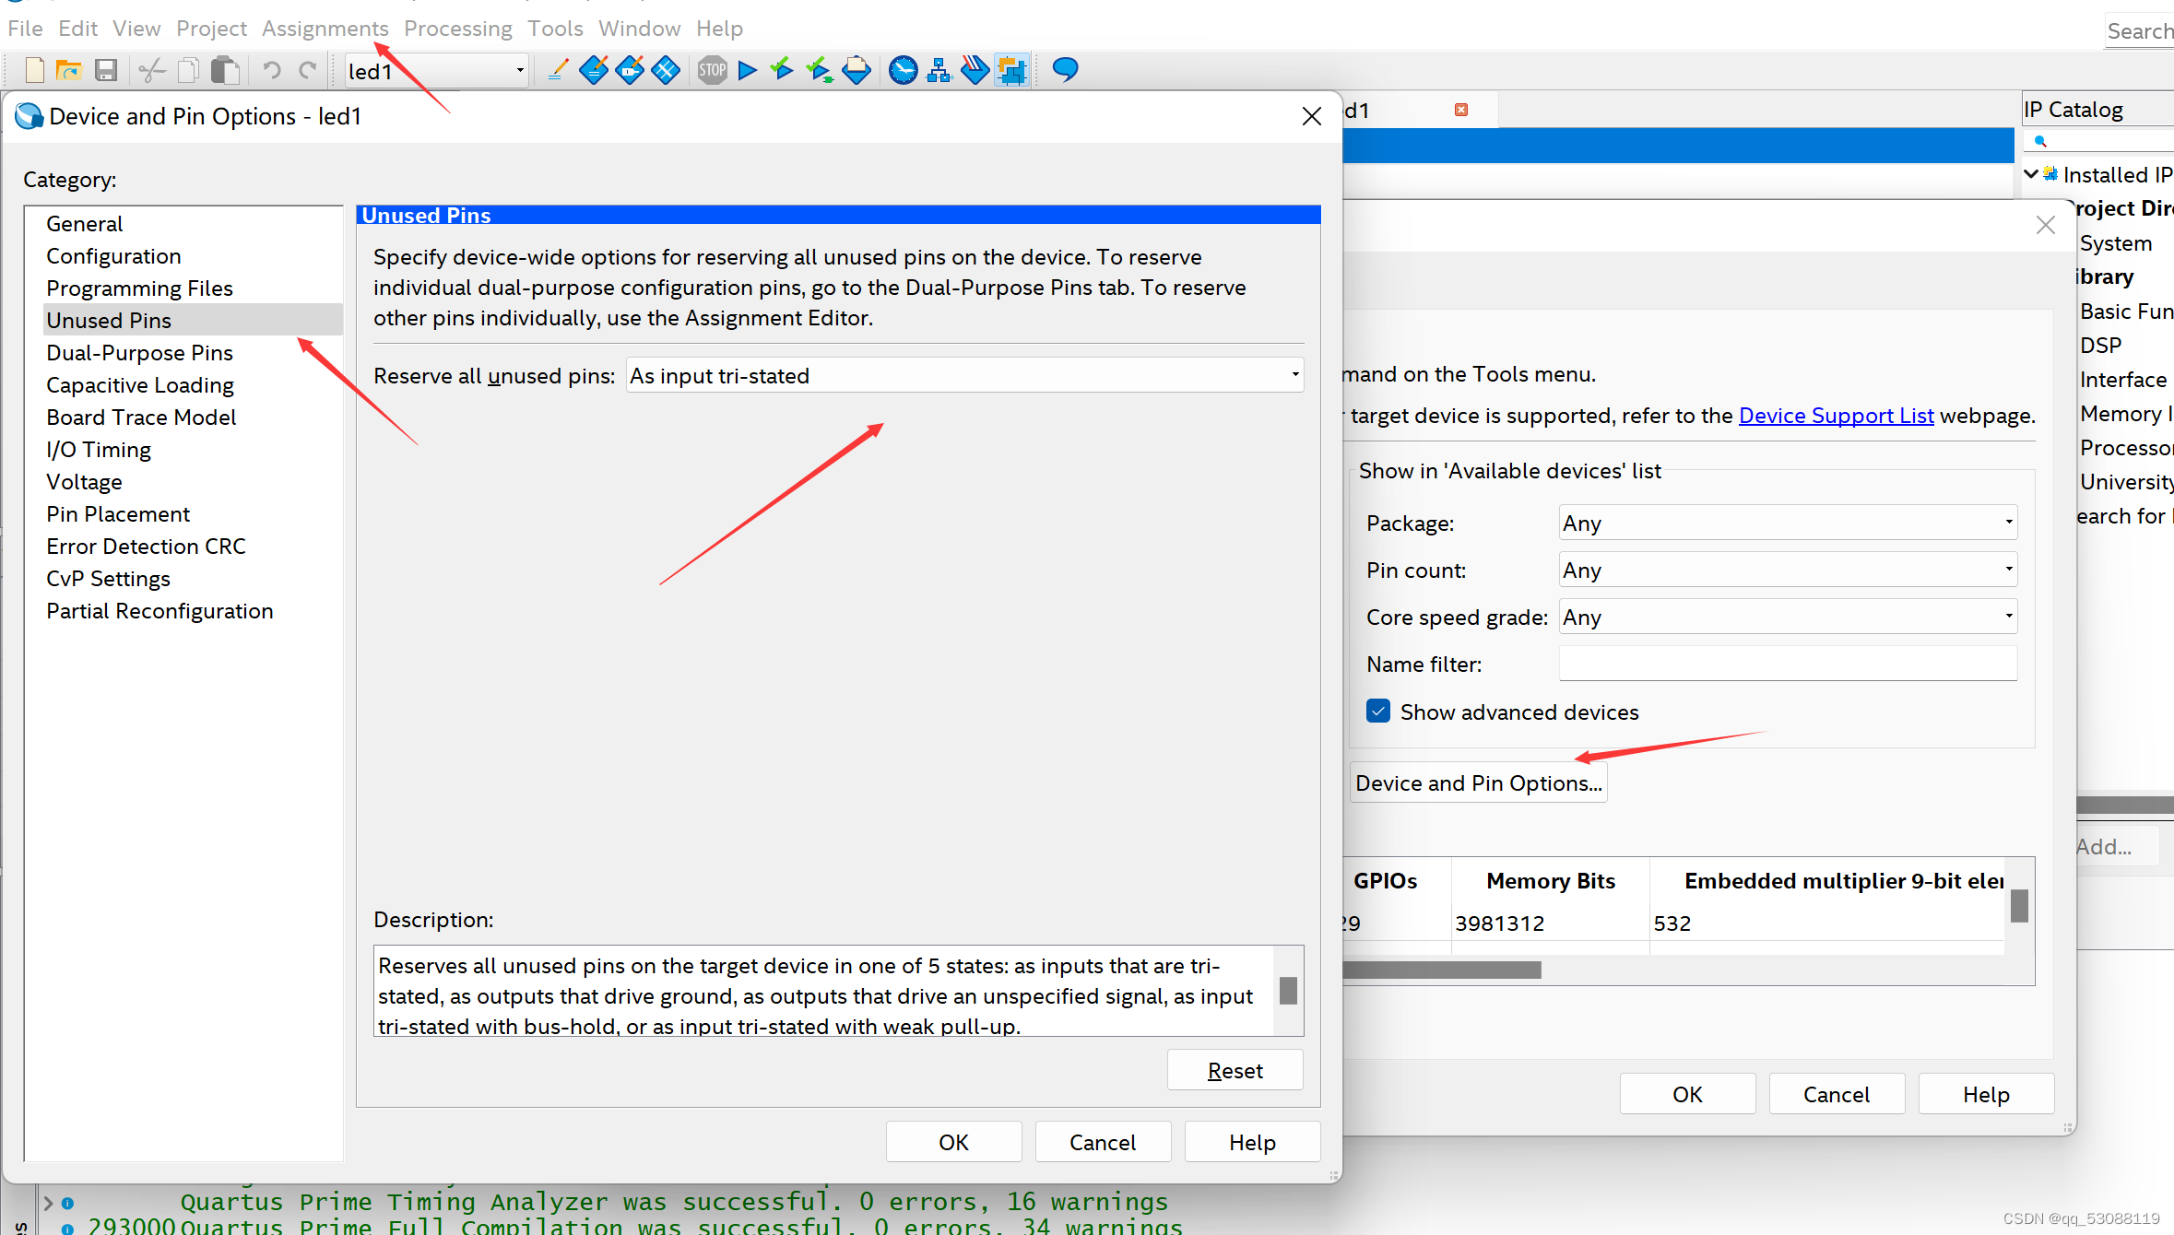Open the Processing menu
Viewport: 2174px width, 1235px height.
tap(457, 29)
